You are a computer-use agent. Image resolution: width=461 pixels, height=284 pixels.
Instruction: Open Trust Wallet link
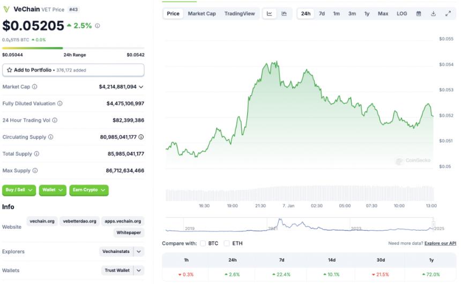pos(117,270)
